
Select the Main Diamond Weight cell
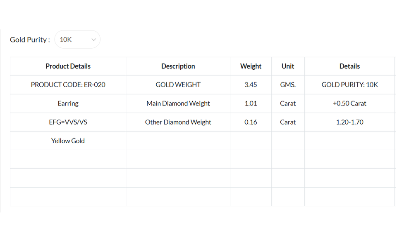(178, 104)
